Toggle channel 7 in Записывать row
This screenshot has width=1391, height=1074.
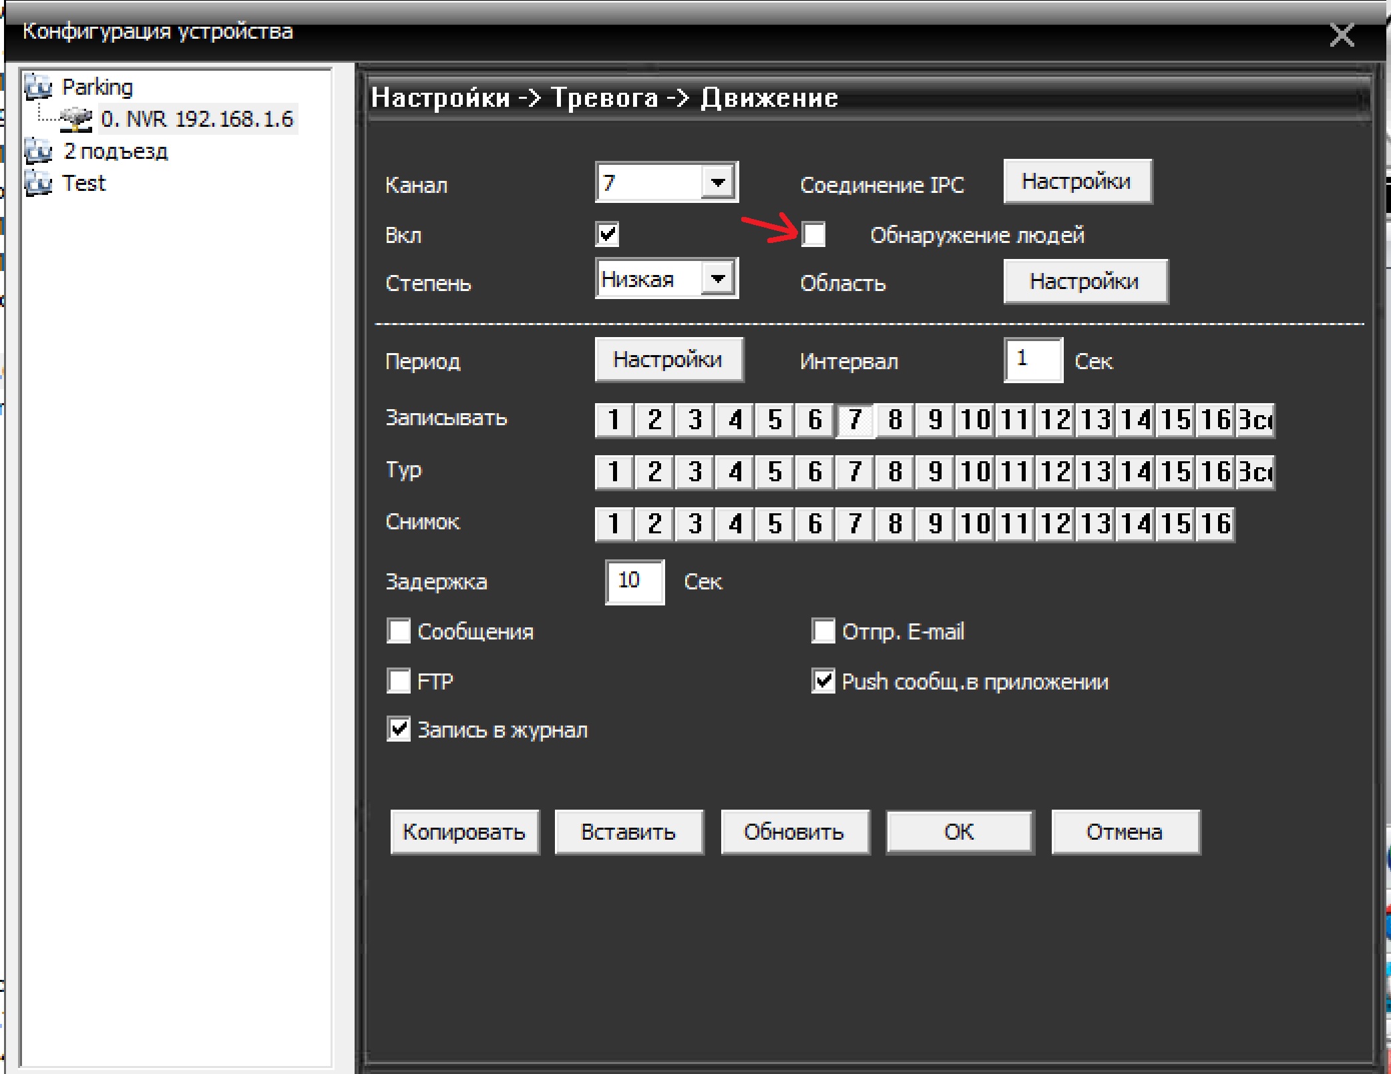[855, 420]
